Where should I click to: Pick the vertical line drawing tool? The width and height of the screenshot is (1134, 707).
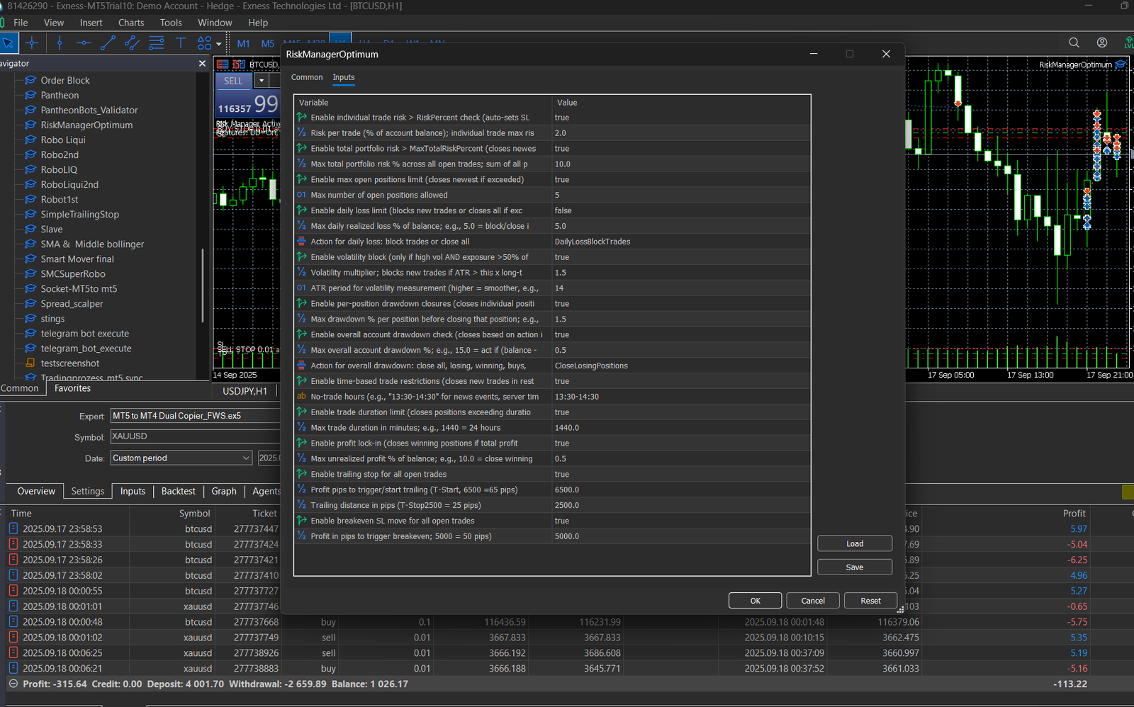click(60, 43)
